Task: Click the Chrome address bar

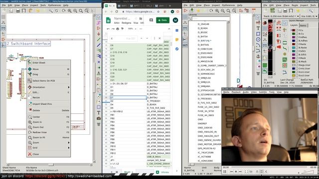Action: [141, 11]
